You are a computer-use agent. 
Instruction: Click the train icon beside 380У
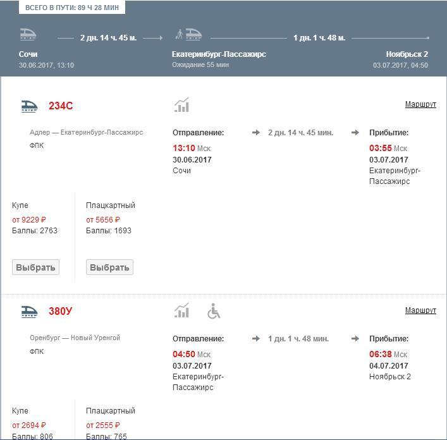(29, 311)
